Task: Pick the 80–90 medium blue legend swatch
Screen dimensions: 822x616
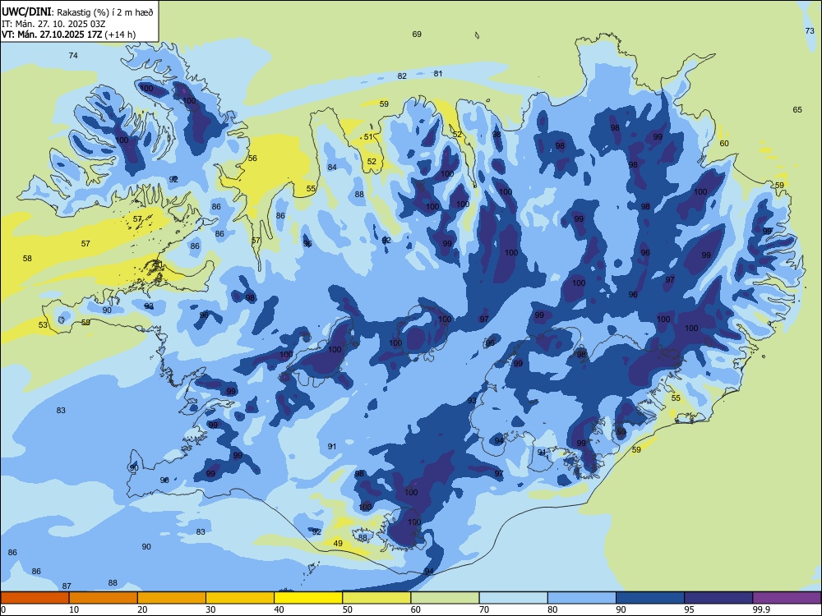Action: pos(582,598)
